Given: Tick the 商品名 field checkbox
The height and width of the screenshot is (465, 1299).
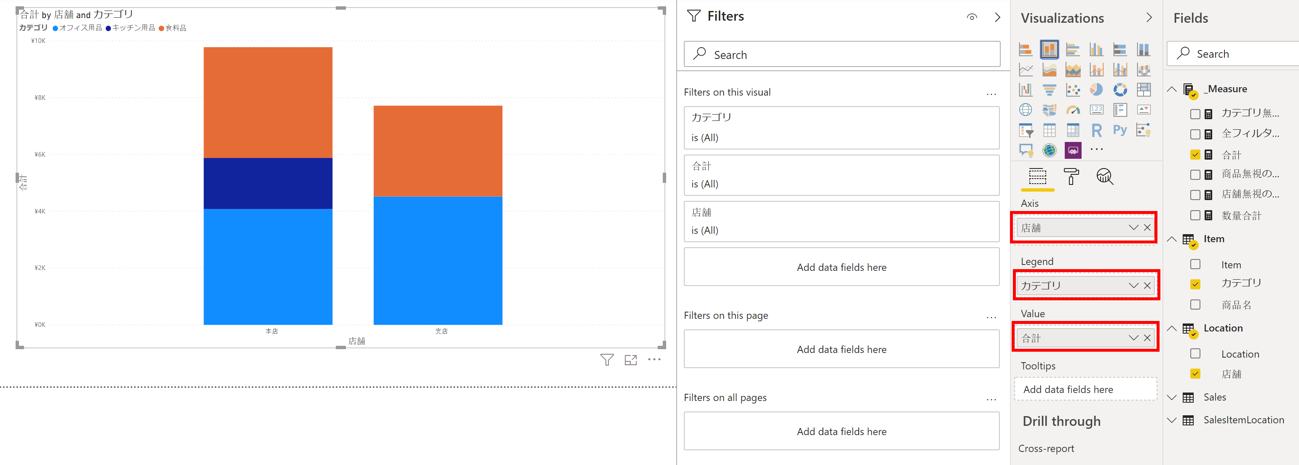Looking at the screenshot, I should point(1195,305).
